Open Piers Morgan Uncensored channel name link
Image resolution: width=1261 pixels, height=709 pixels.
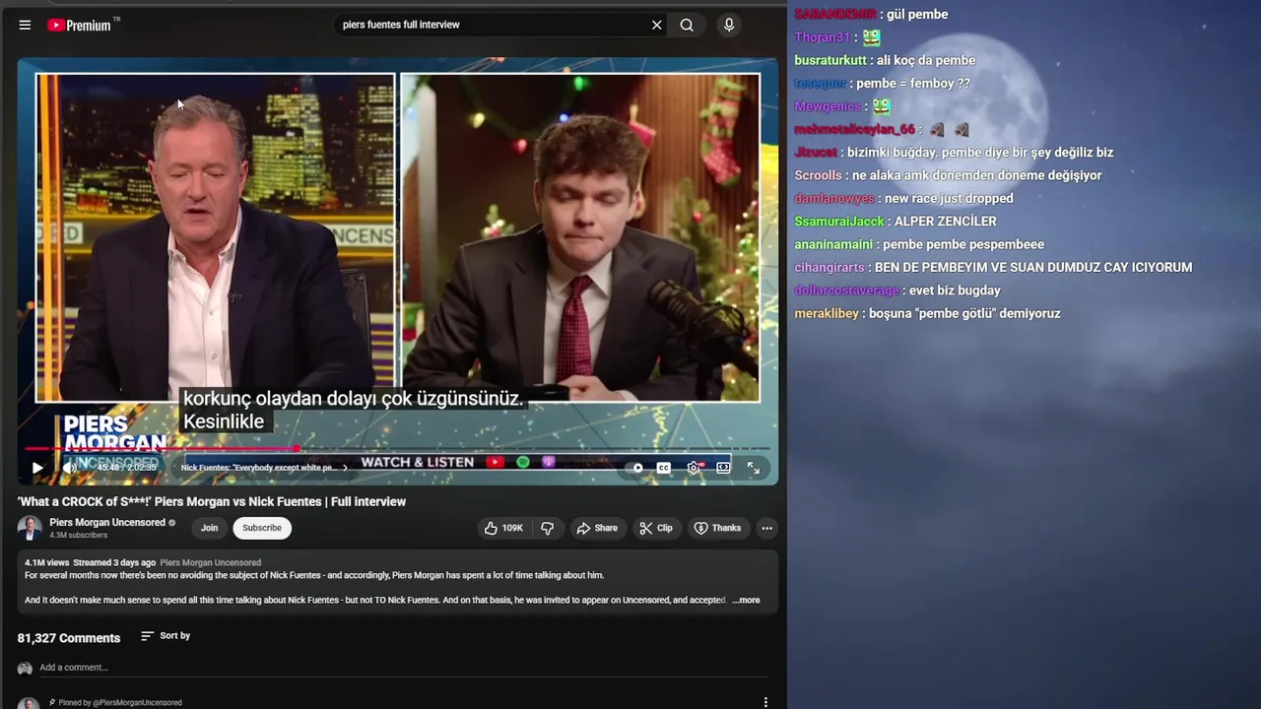(107, 522)
